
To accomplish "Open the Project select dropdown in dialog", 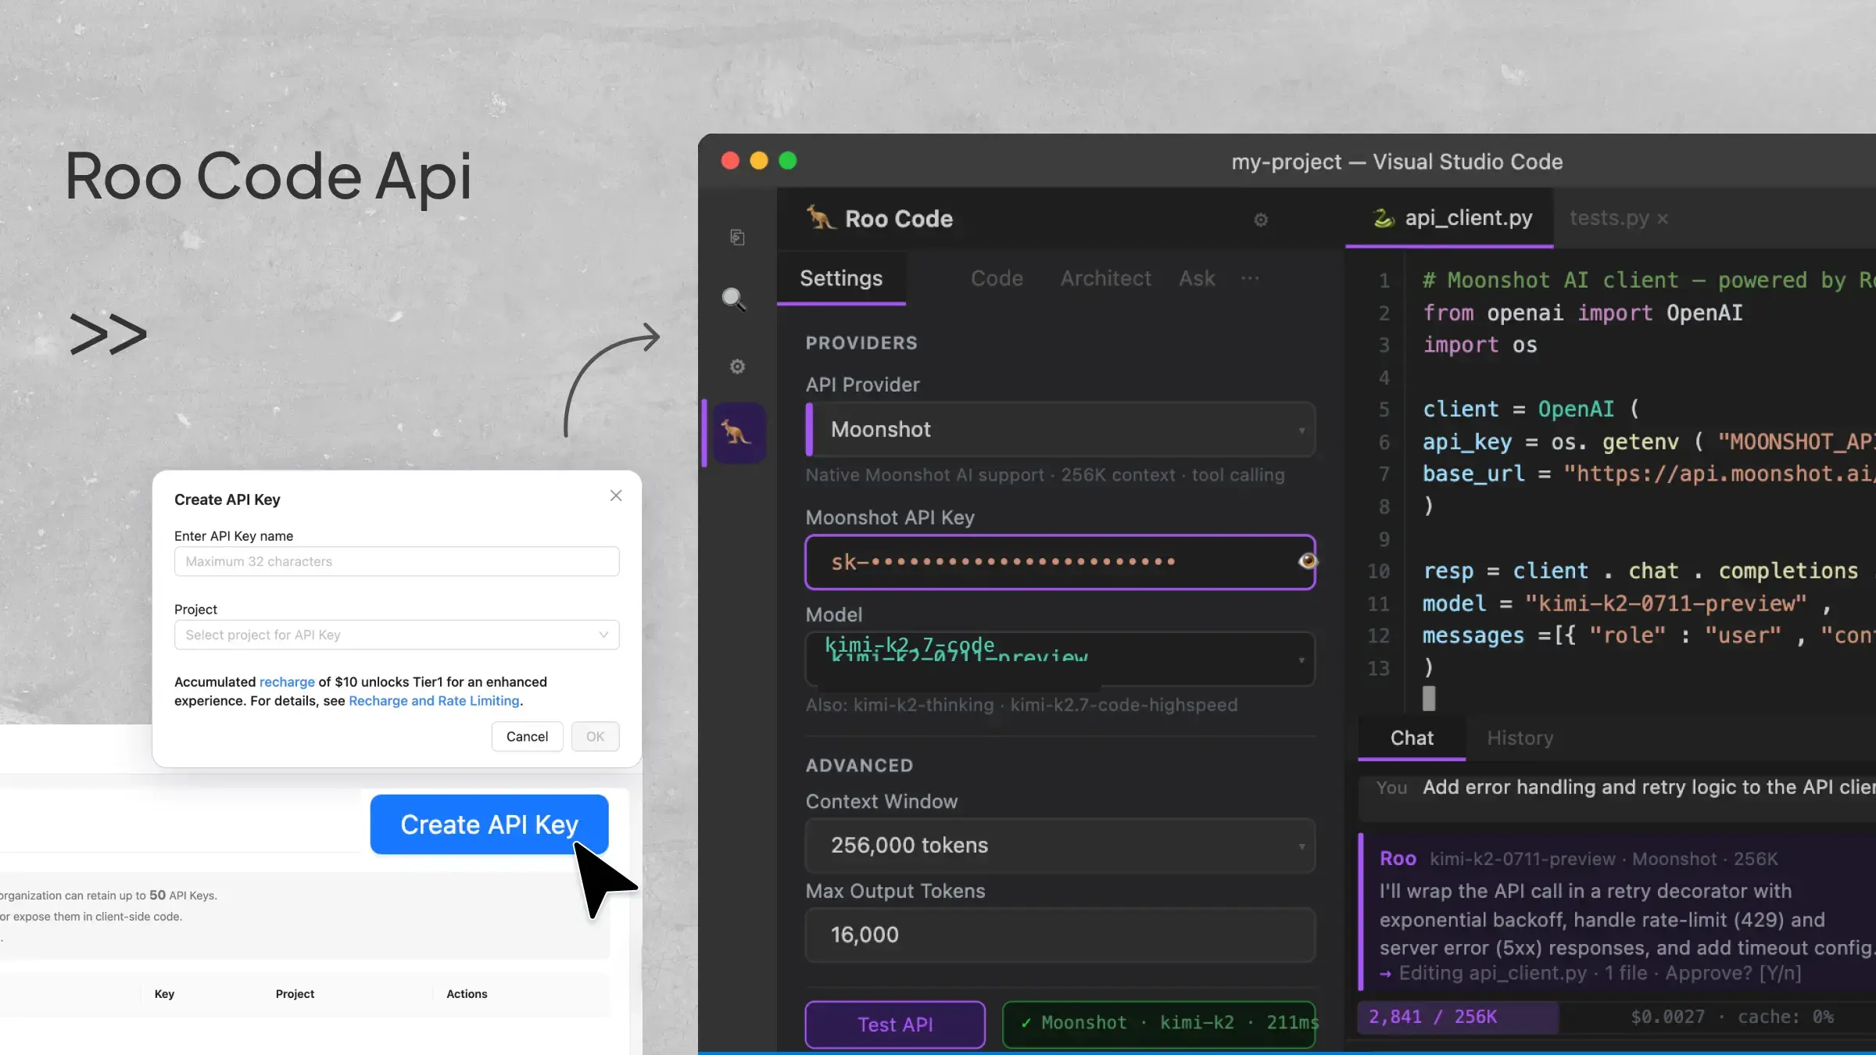I will coord(396,635).
